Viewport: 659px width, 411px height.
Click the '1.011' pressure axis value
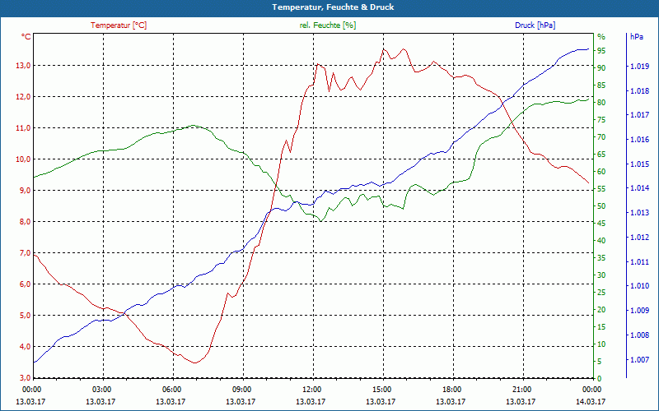639,262
